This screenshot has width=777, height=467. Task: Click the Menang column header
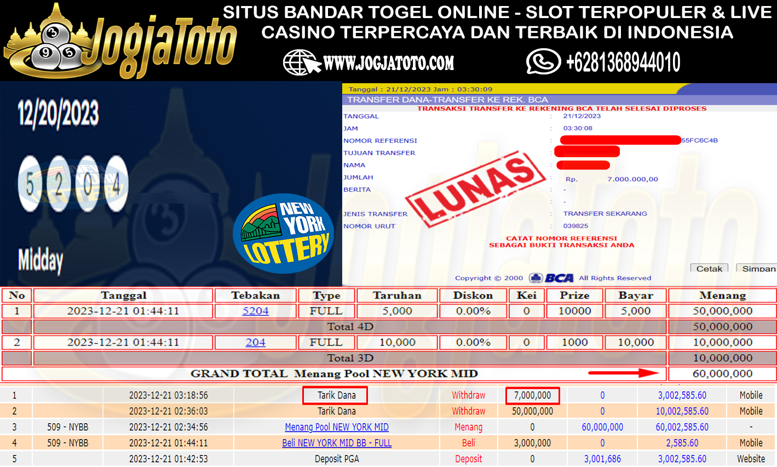[722, 296]
